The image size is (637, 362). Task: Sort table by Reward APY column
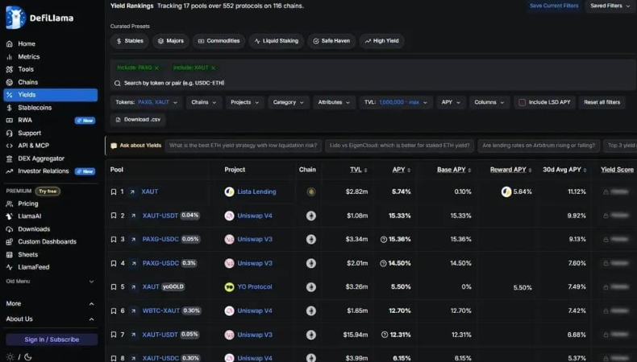[510, 170]
